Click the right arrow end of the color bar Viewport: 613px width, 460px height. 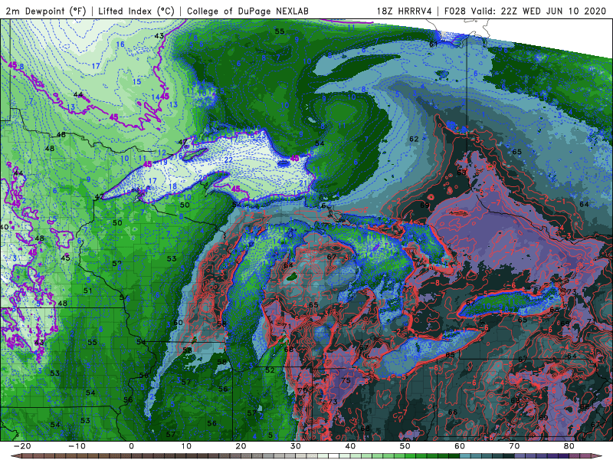coord(598,456)
